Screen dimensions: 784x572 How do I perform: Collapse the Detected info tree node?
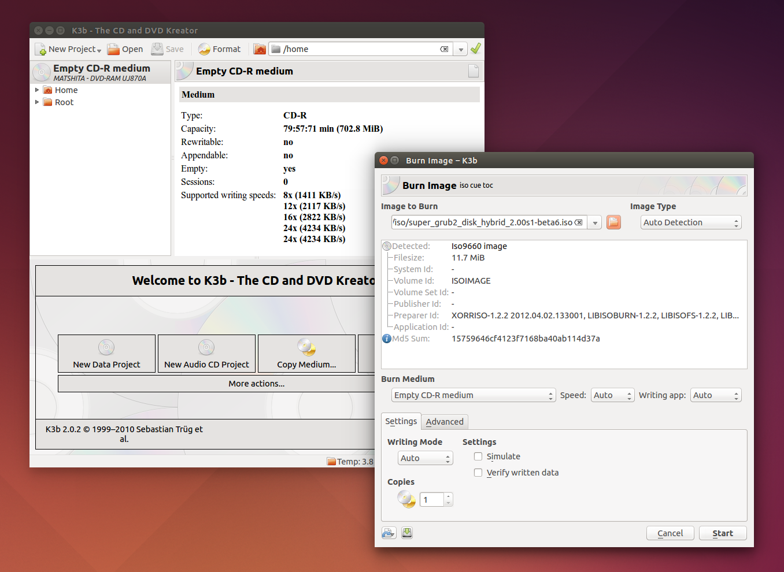(x=387, y=246)
